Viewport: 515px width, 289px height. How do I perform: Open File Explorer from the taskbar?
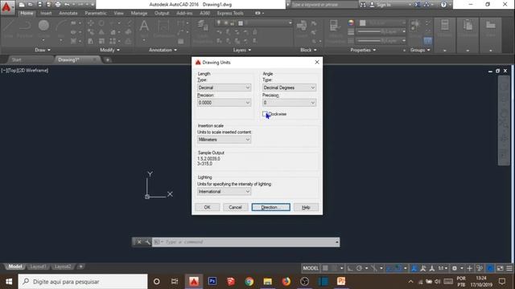[268, 282]
